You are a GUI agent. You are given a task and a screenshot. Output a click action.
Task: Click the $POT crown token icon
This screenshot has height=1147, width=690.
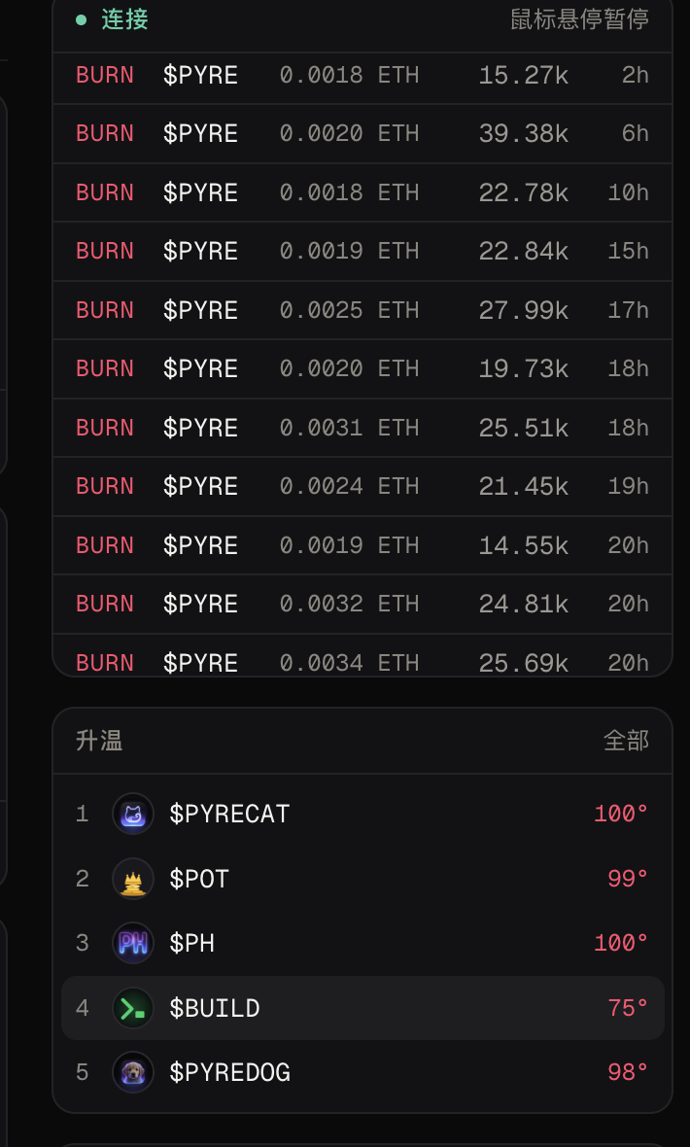click(133, 879)
